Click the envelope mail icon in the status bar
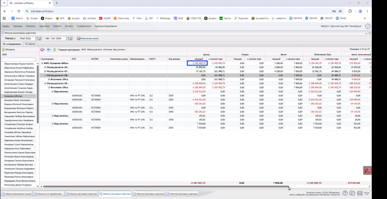Image resolution: width=387 pixels, height=199 pixels. pos(360,193)
